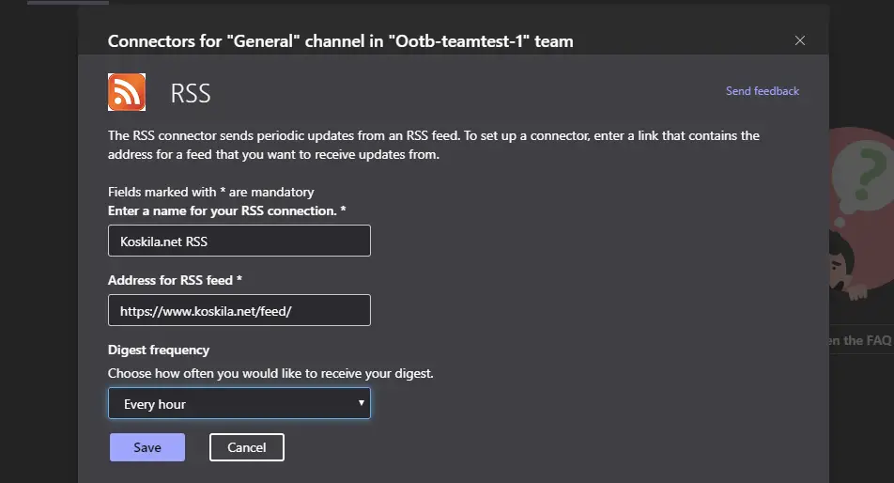The image size is (894, 483).
Task: Click the "Enter a name for your RSS connection" label
Action: tap(226, 210)
